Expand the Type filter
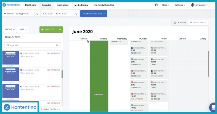217x114 pixels. [23, 29]
